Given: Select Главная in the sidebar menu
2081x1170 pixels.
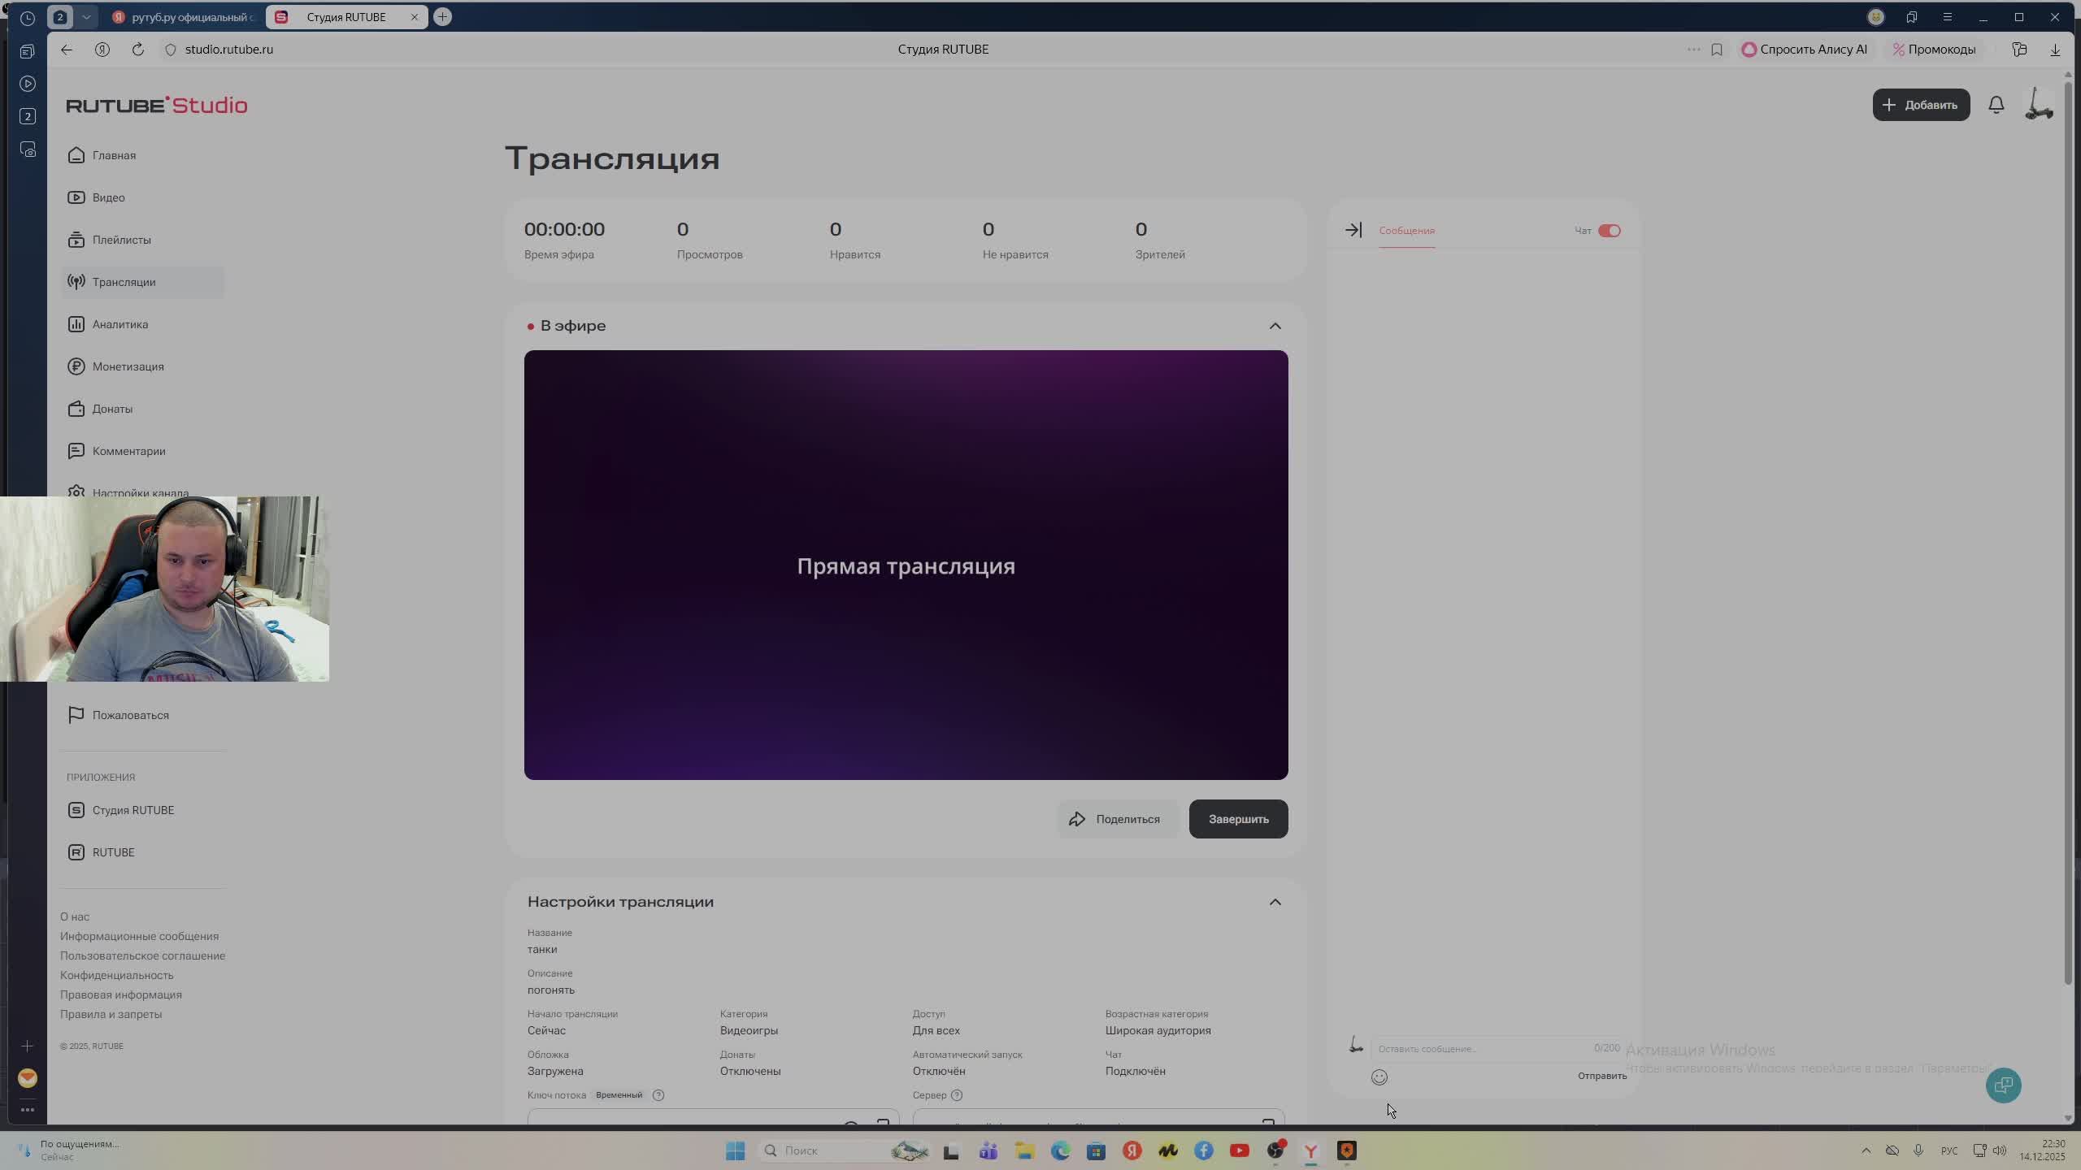Looking at the screenshot, I should click(x=114, y=155).
